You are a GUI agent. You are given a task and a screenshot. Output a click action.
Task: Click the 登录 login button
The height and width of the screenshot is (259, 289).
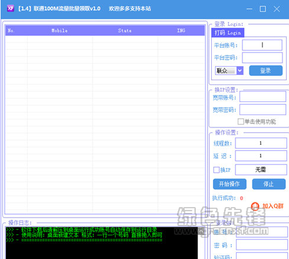[265, 70]
